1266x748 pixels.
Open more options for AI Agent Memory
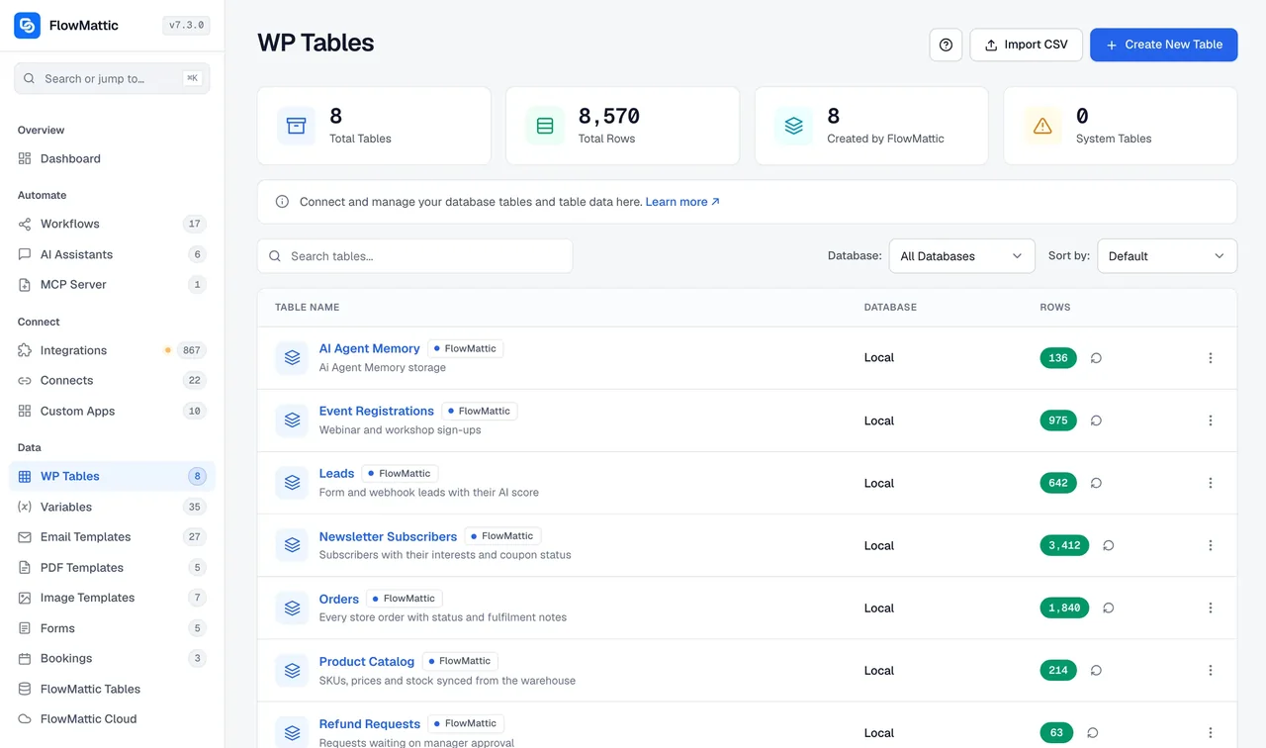(1210, 358)
